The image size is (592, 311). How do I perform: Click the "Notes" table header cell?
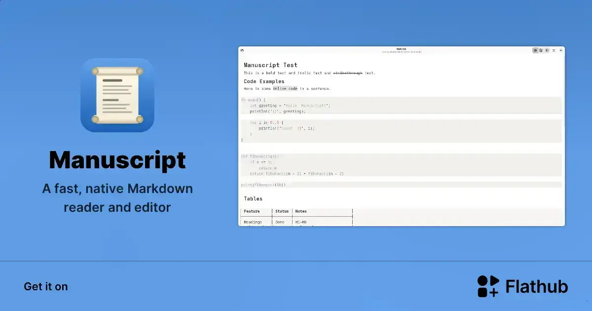point(301,211)
